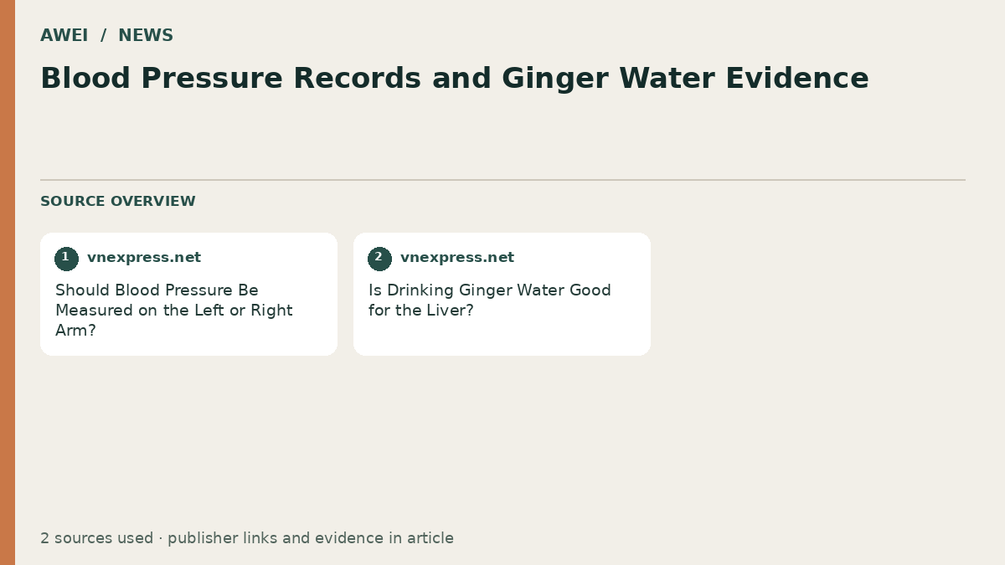This screenshot has width=1005, height=565.
Task: Open the second vnexpress.net publisher link
Action: click(457, 258)
